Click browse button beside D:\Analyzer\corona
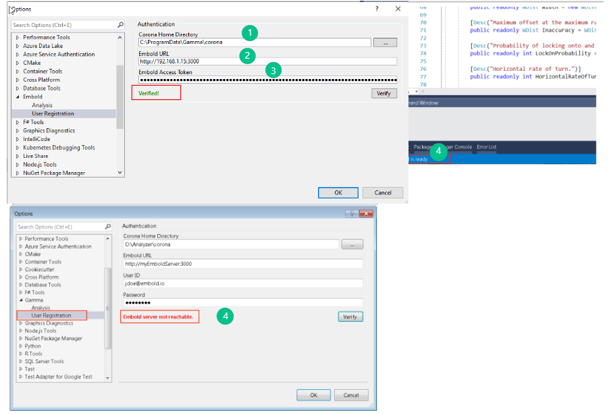 click(x=352, y=244)
